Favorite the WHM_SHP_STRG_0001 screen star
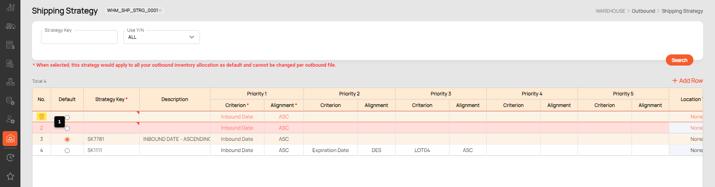This screenshot has height=187, width=715. [161, 10]
